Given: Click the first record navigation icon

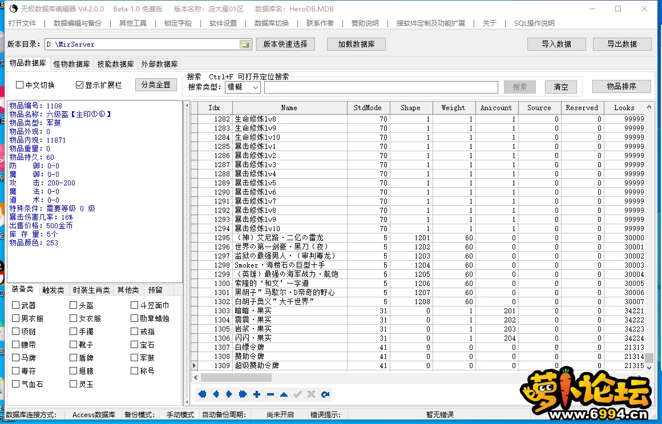Looking at the screenshot, I should 202,394.
